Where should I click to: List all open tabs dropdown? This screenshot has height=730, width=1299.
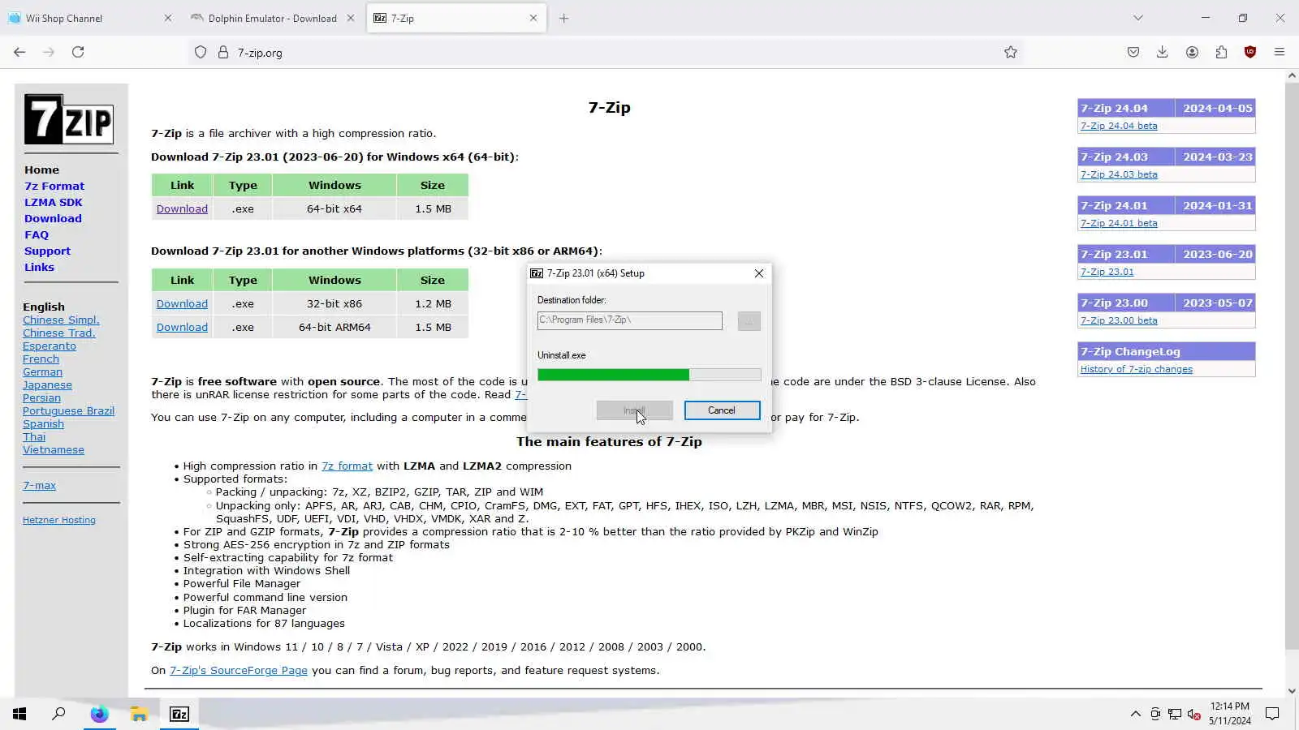1138,18
